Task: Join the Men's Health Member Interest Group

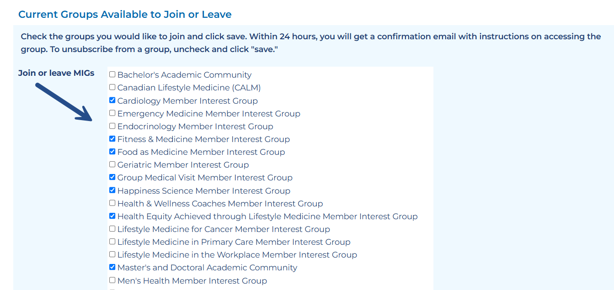Action: pos(112,280)
